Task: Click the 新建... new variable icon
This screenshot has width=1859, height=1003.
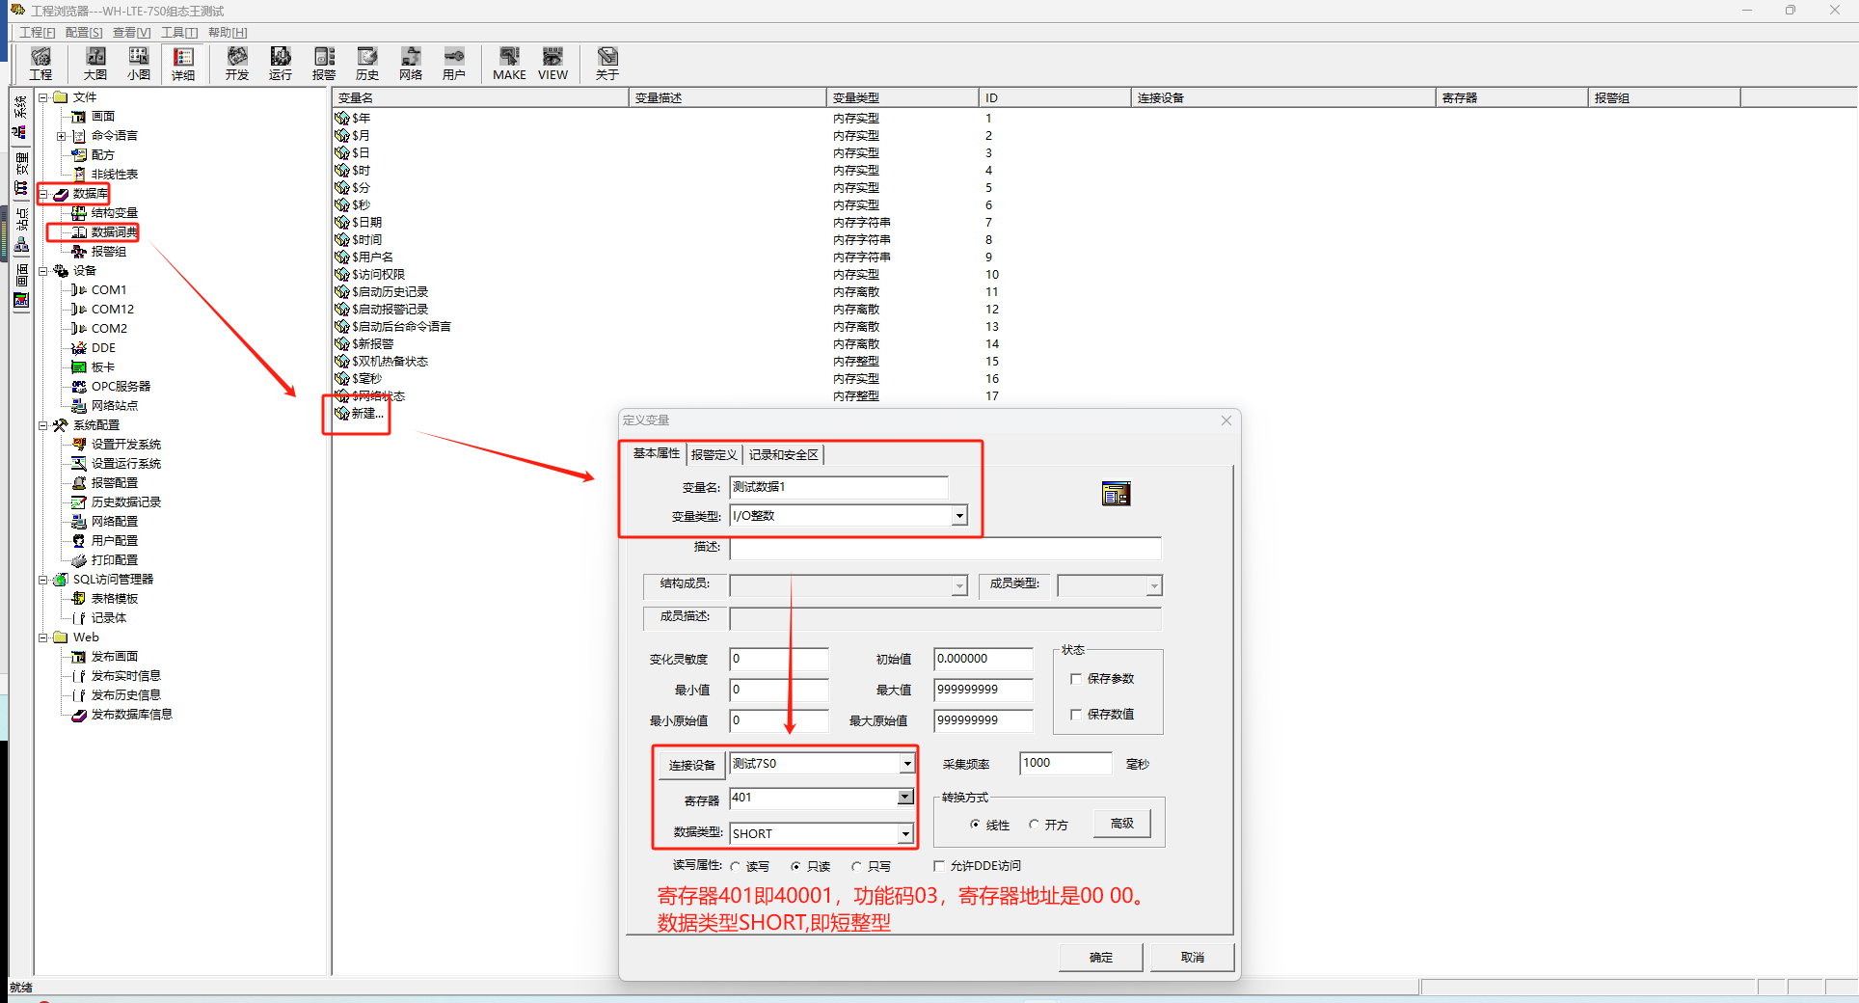Action: click(x=343, y=414)
